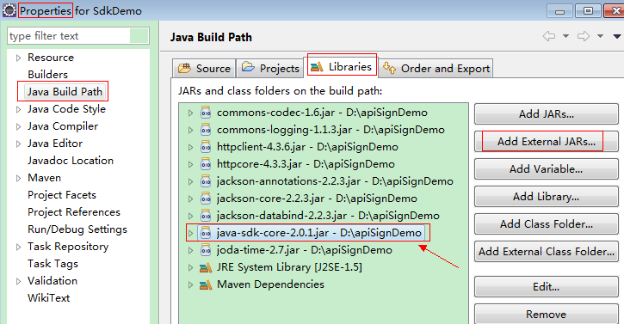Click the JRE System Library books icon
This screenshot has width=624, height=324.
point(206,267)
